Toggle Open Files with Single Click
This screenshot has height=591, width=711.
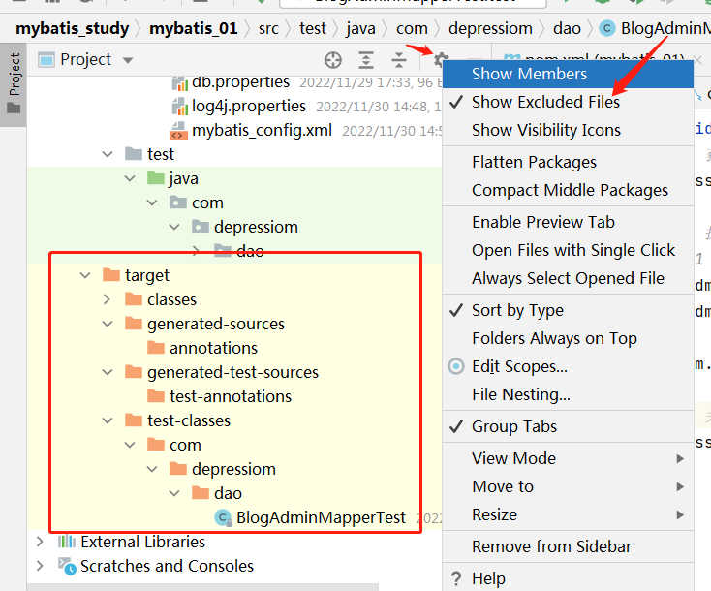(569, 250)
